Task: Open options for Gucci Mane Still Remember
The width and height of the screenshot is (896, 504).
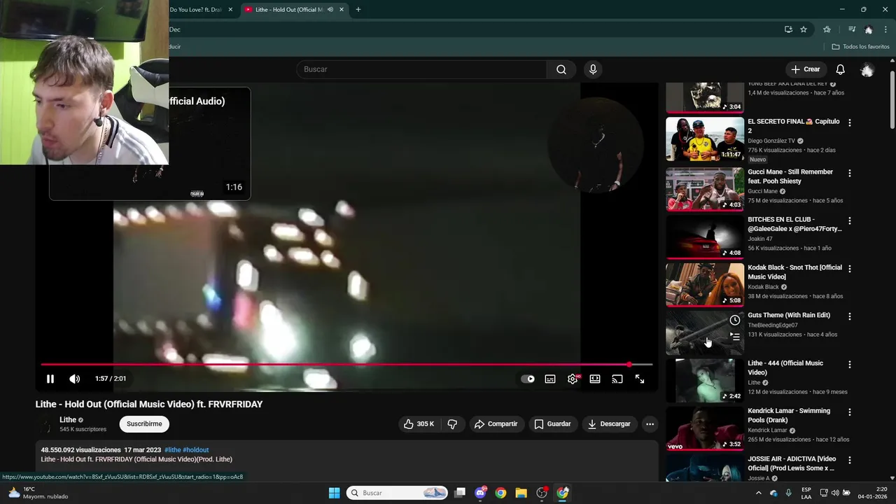Action: click(850, 173)
